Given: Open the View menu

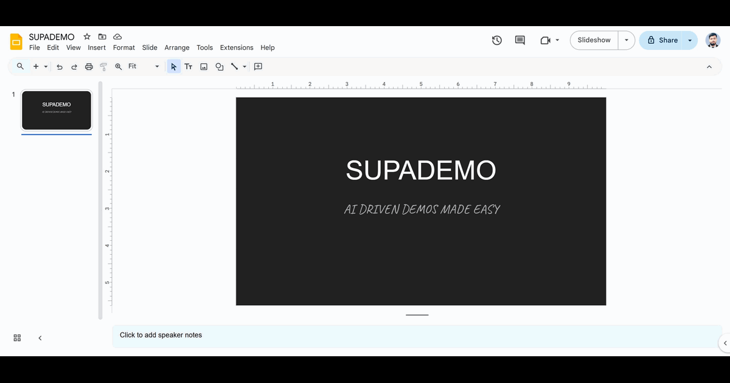Looking at the screenshot, I should coord(74,47).
